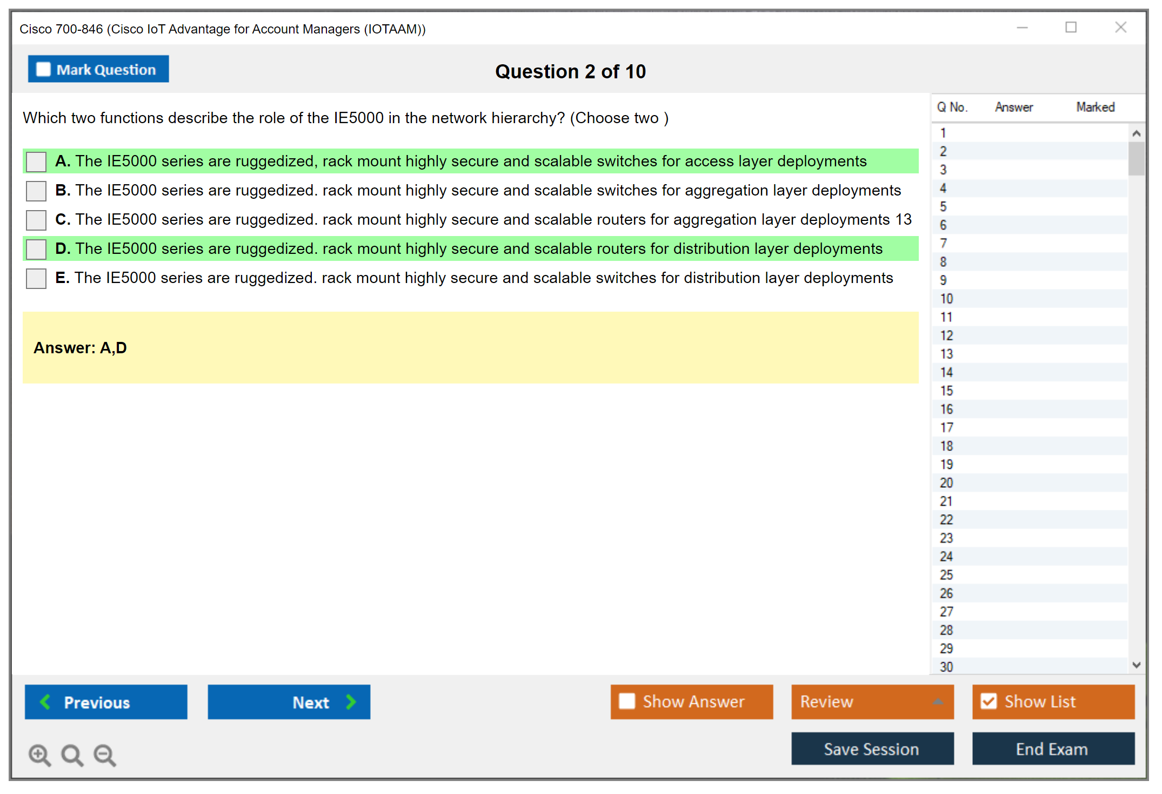Image resolution: width=1162 pixels, height=794 pixels.
Task: Enable the Show Answer checkbox button
Action: click(627, 701)
